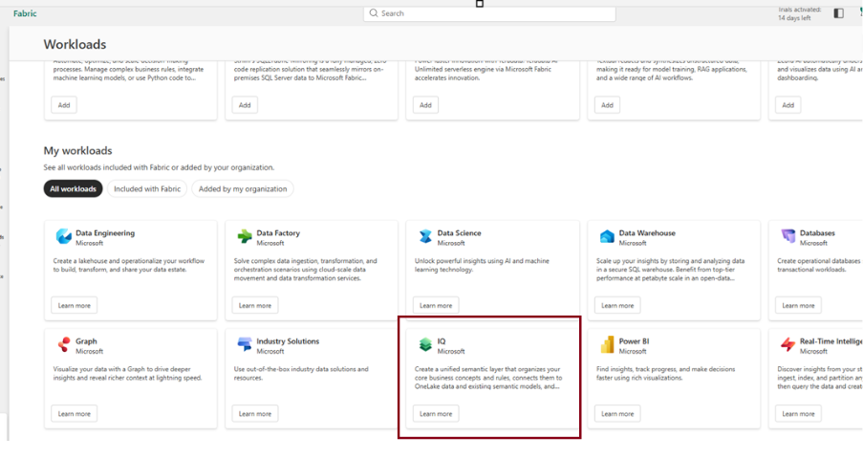The image size is (863, 459).
Task: Click the Power BI description text
Action: [x=665, y=374]
